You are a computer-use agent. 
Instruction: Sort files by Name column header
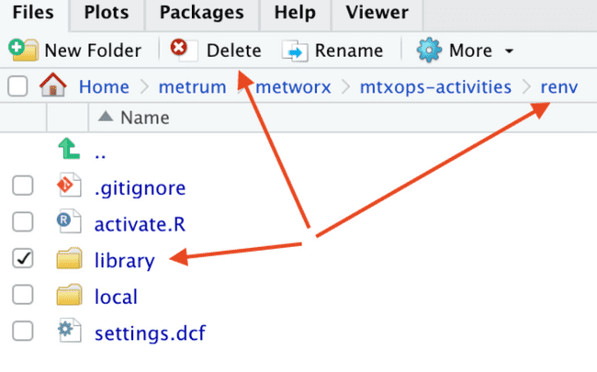[145, 118]
